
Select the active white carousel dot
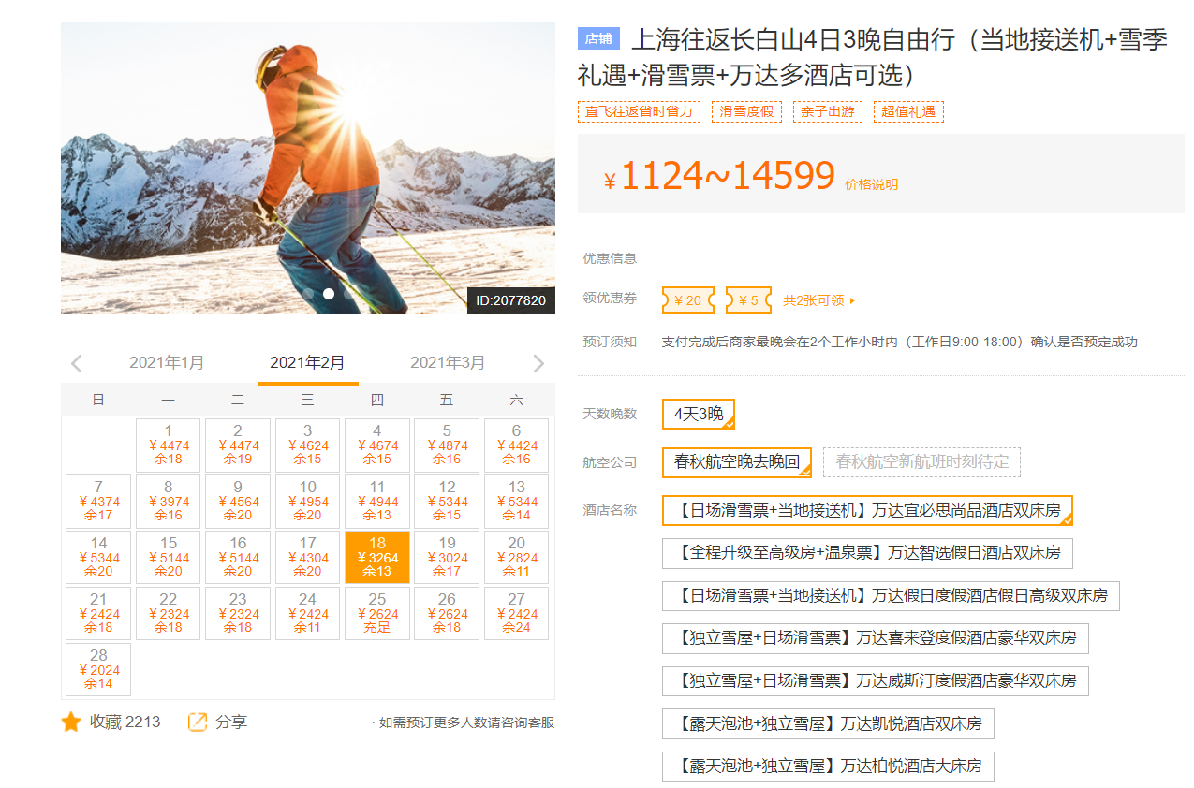[329, 294]
